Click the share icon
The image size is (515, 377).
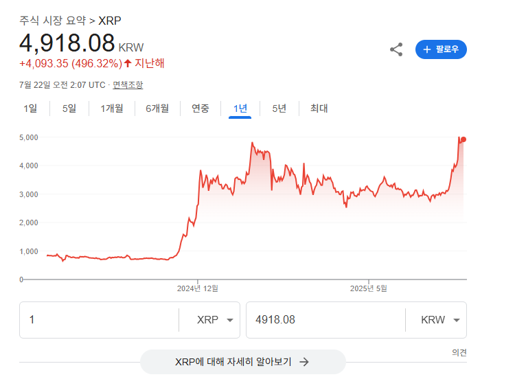(396, 49)
